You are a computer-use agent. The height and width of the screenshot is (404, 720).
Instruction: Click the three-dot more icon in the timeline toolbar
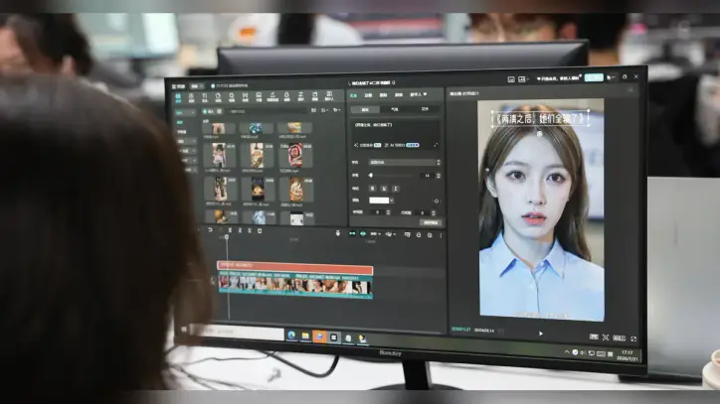[441, 235]
